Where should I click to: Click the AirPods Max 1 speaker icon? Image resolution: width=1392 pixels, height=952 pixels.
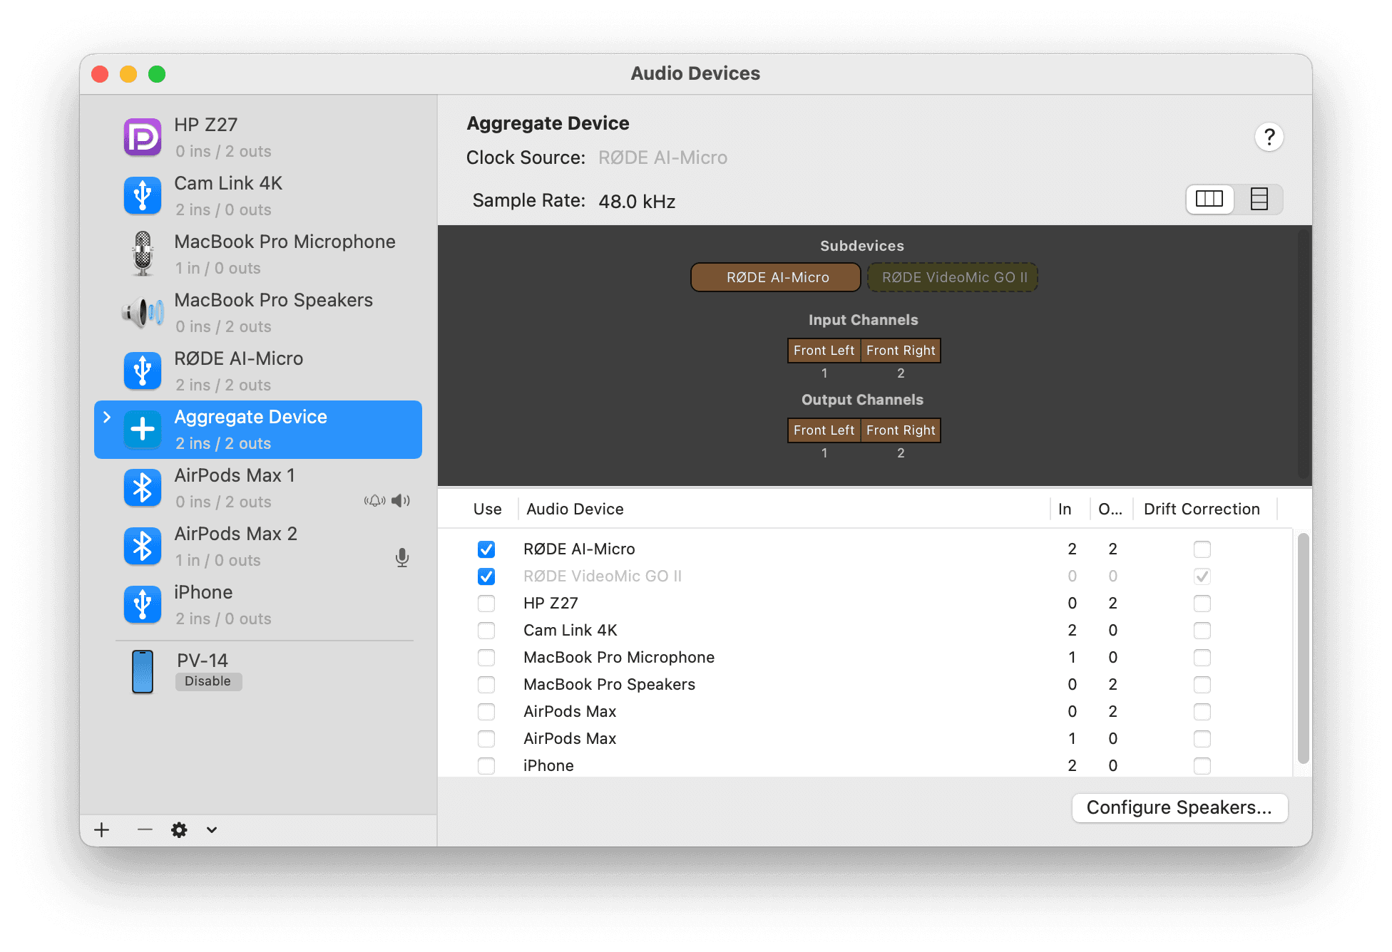click(401, 500)
